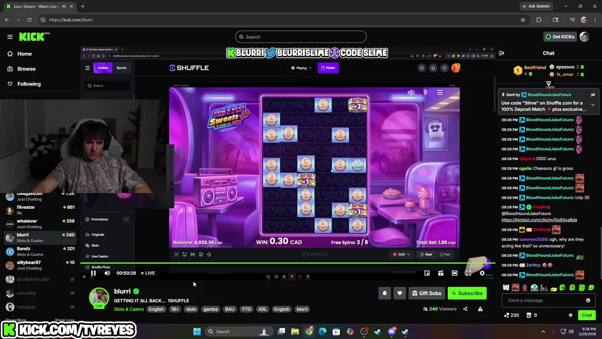
Task: Switch player to theater mode
Action: pos(454,273)
